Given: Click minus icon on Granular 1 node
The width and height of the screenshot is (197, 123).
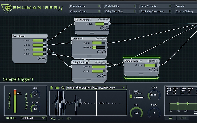Looking at the screenshot, I should pos(99,52).
